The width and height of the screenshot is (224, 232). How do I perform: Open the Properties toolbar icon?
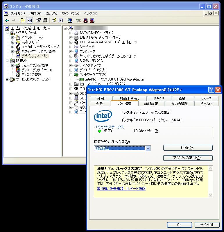38,20
